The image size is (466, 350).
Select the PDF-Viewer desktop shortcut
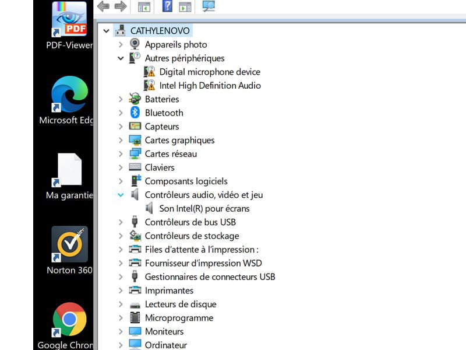(x=69, y=26)
